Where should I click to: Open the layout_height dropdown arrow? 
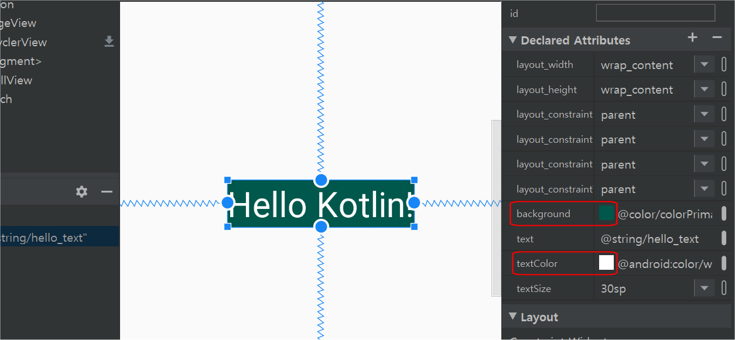click(x=704, y=89)
